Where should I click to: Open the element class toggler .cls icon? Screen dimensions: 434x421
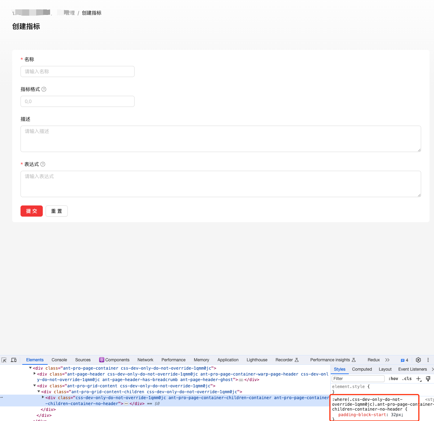pyautogui.click(x=407, y=379)
